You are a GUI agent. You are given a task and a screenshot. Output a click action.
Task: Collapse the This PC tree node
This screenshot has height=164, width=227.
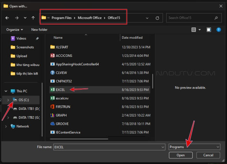[x=6, y=91]
